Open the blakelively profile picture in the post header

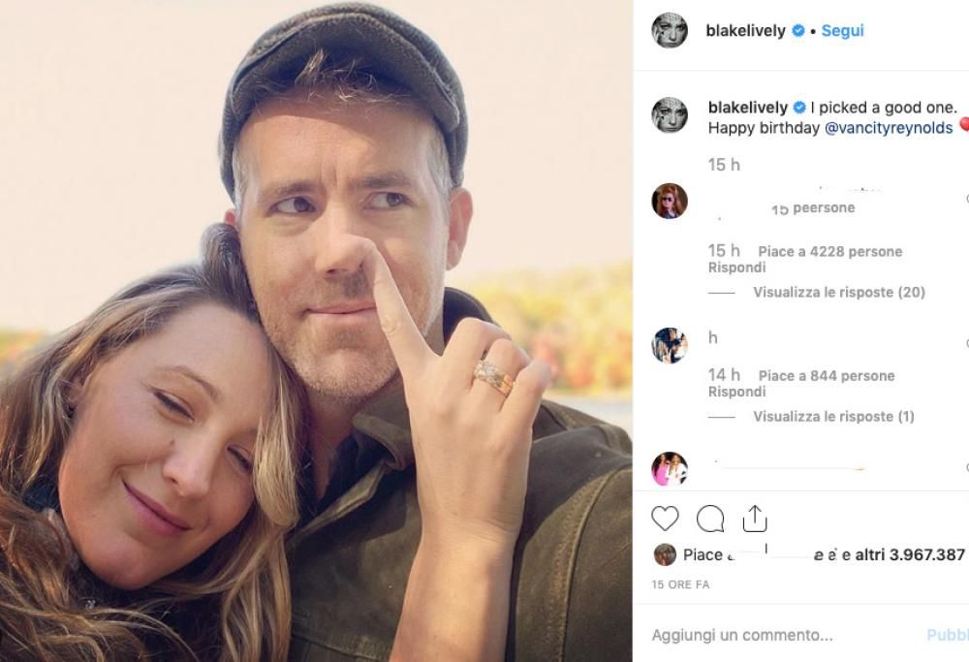pyautogui.click(x=670, y=30)
